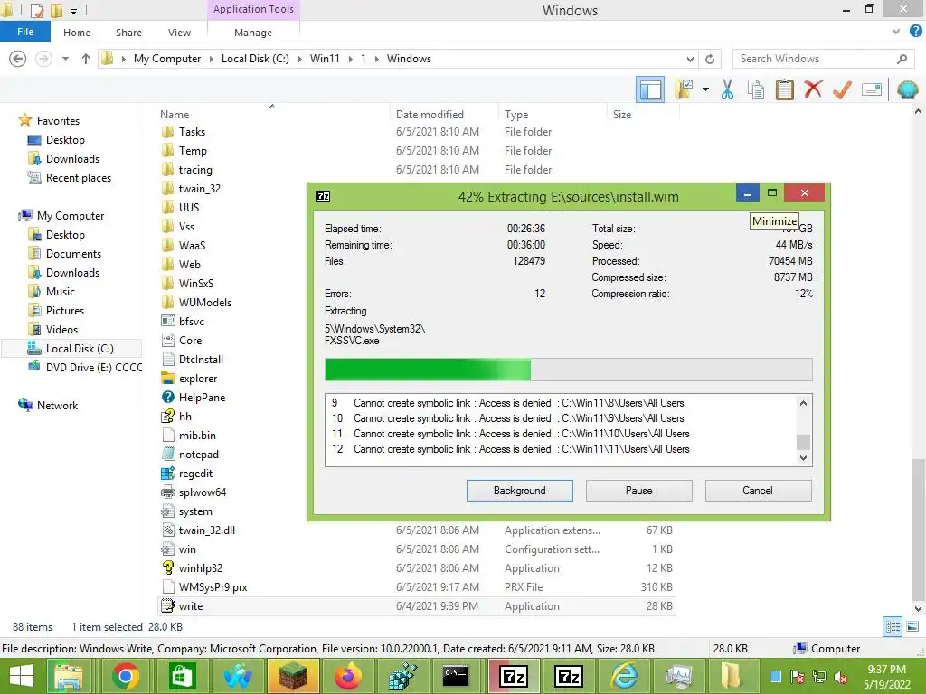Screen dimensions: 926x694
Task: Select Network in navigation pane
Action: point(57,406)
